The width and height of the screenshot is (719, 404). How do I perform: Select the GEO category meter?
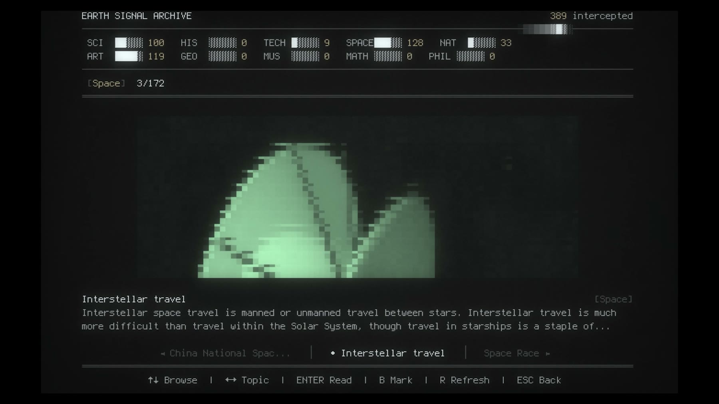tap(222, 56)
